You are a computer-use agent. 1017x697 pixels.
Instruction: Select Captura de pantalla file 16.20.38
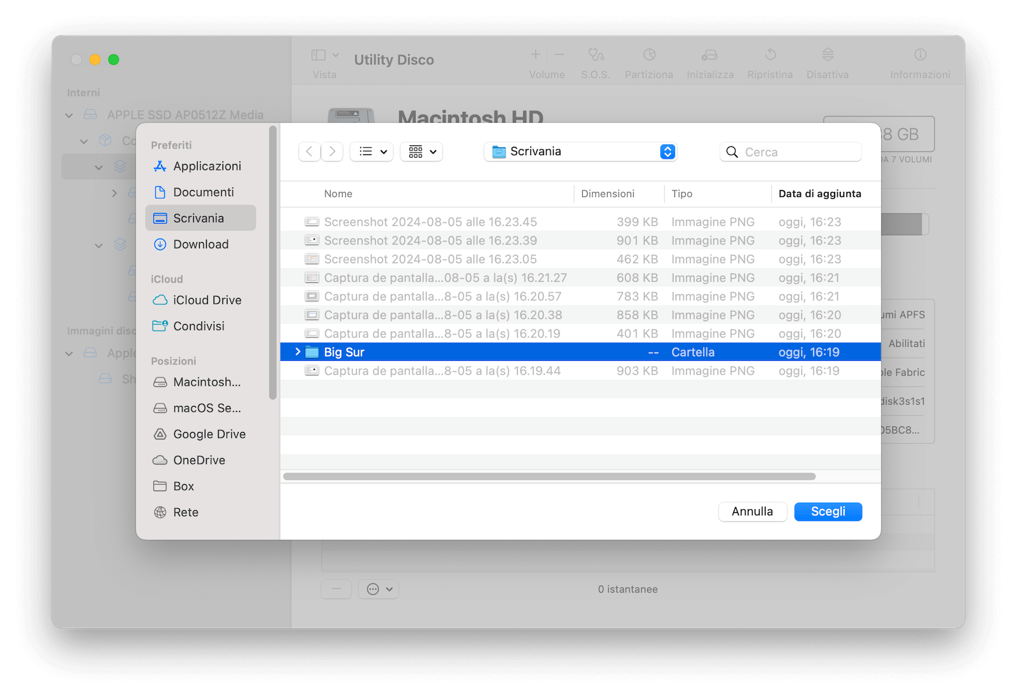click(x=580, y=315)
